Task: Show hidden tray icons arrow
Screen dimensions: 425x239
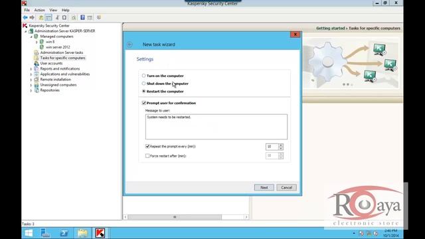Action: point(354,233)
